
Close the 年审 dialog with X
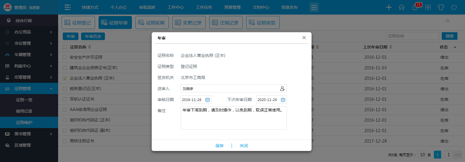tap(304, 38)
